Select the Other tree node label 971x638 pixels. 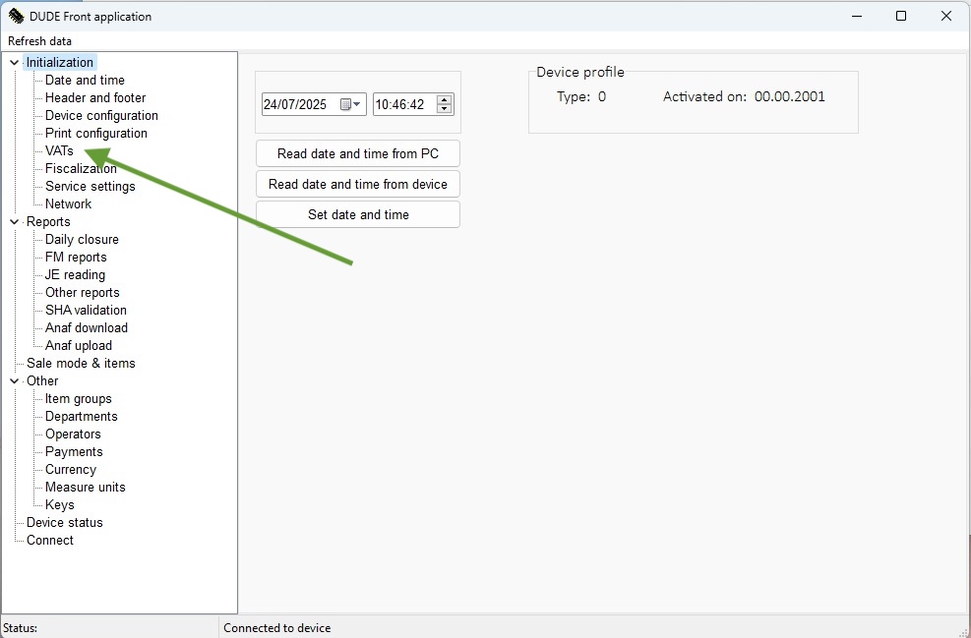point(42,380)
